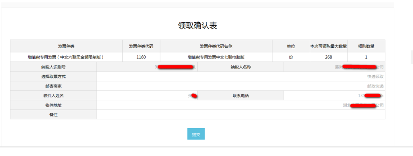Click the 领购数量 cell with value 1
The width and height of the screenshot is (413, 156).
pos(366,57)
